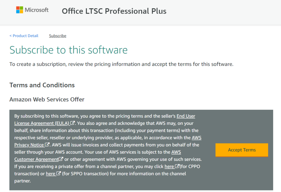281x192 pixels.
Task: Return to Product Detail
Action: 24,35
